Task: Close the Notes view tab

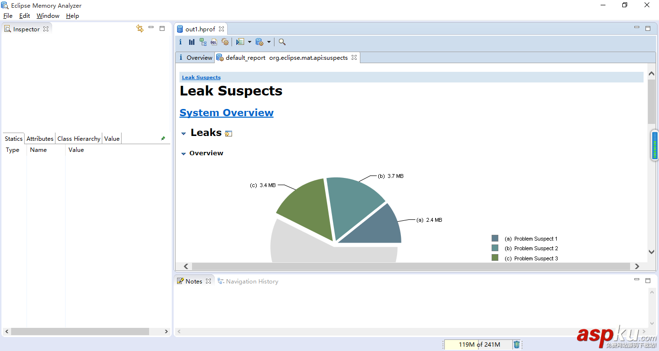Action: tap(208, 281)
